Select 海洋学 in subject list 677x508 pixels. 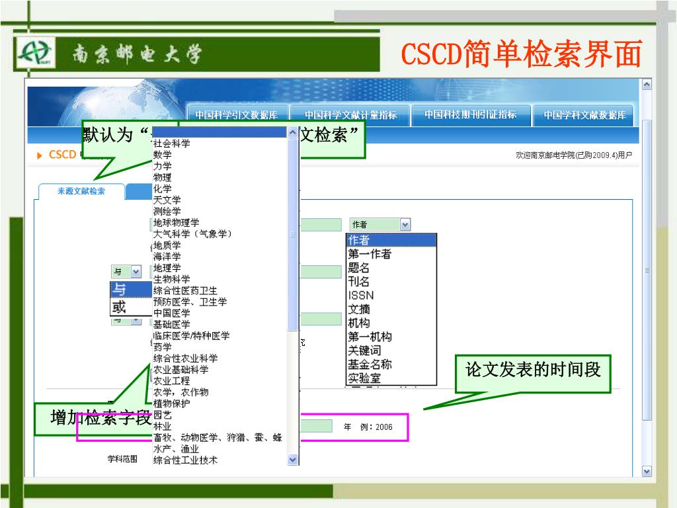pyautogui.click(x=219, y=257)
